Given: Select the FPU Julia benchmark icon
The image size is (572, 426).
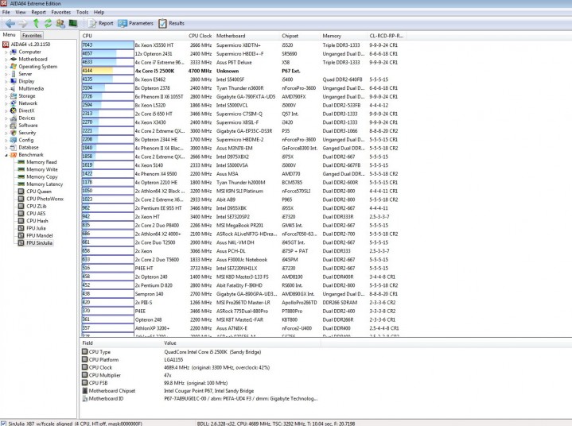Looking at the screenshot, I should [21, 228].
